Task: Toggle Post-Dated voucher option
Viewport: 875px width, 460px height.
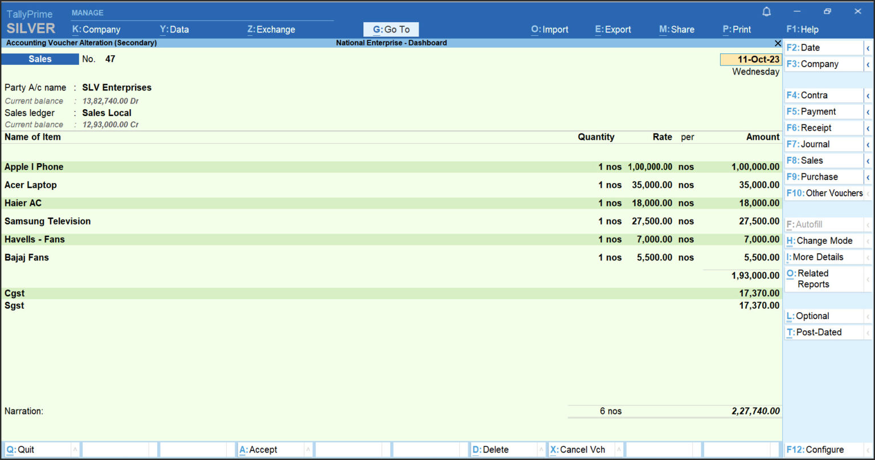Action: click(818, 333)
